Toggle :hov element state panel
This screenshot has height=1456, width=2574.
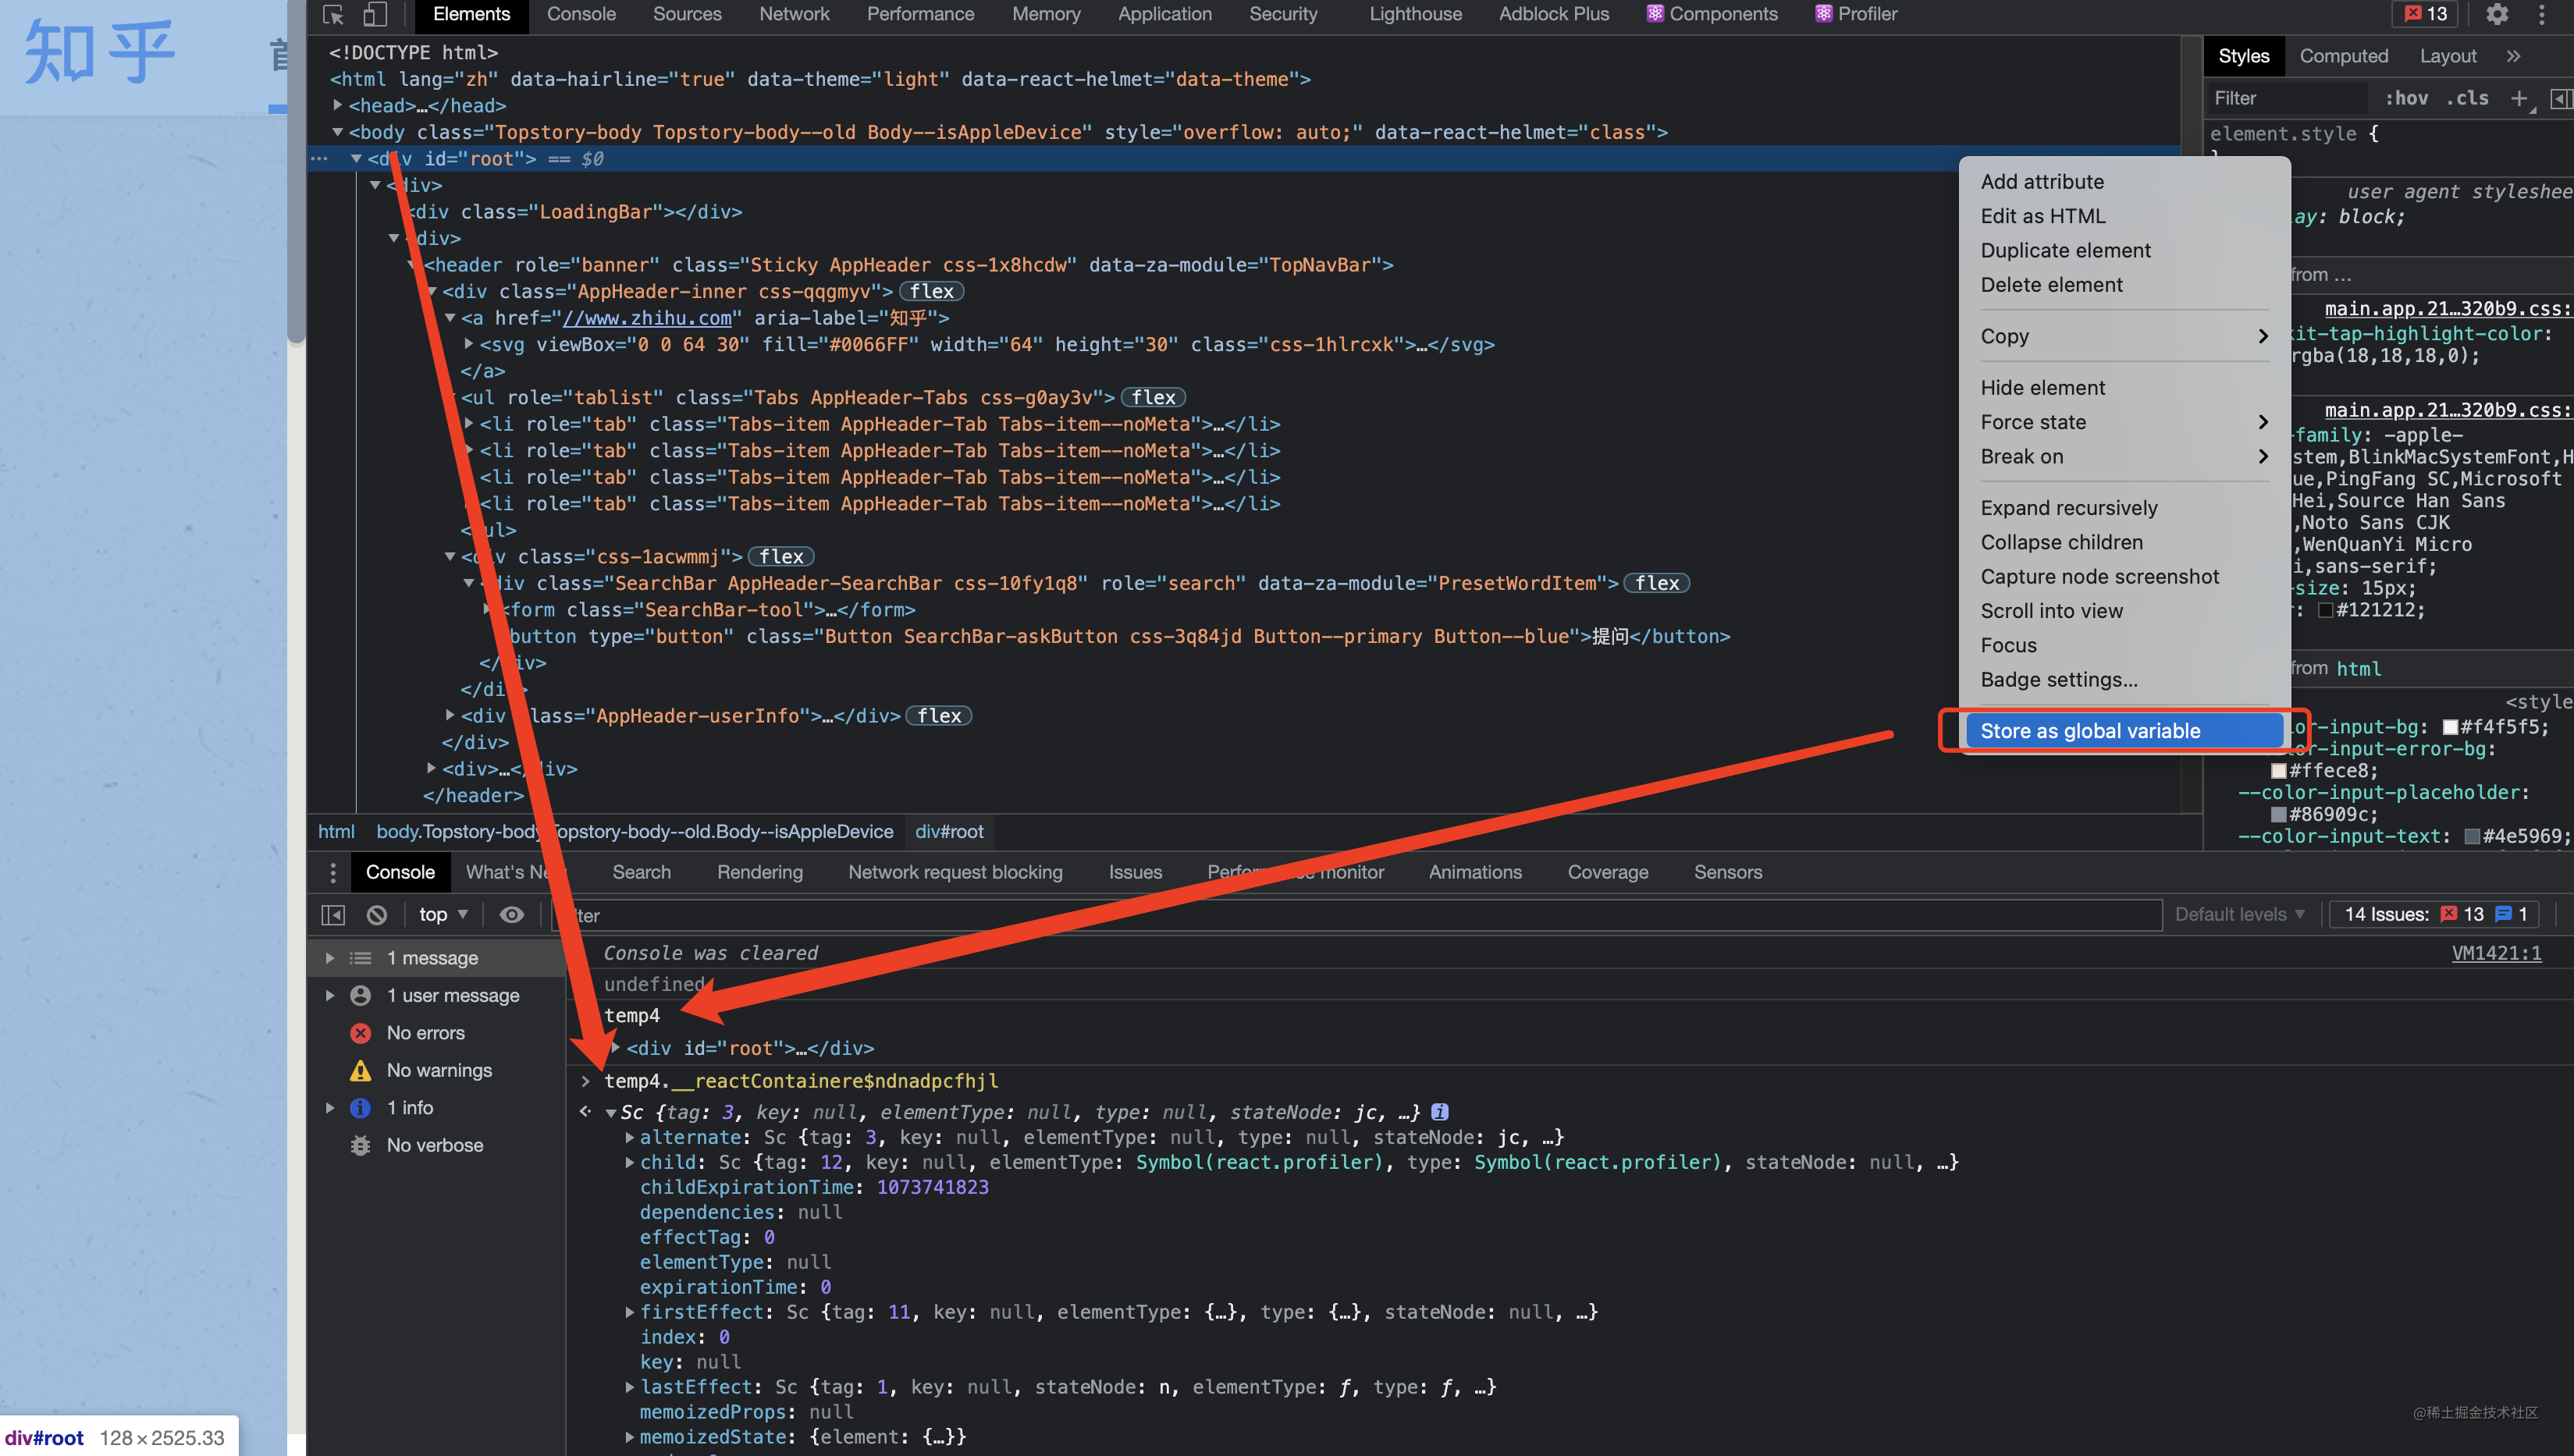coord(2406,98)
